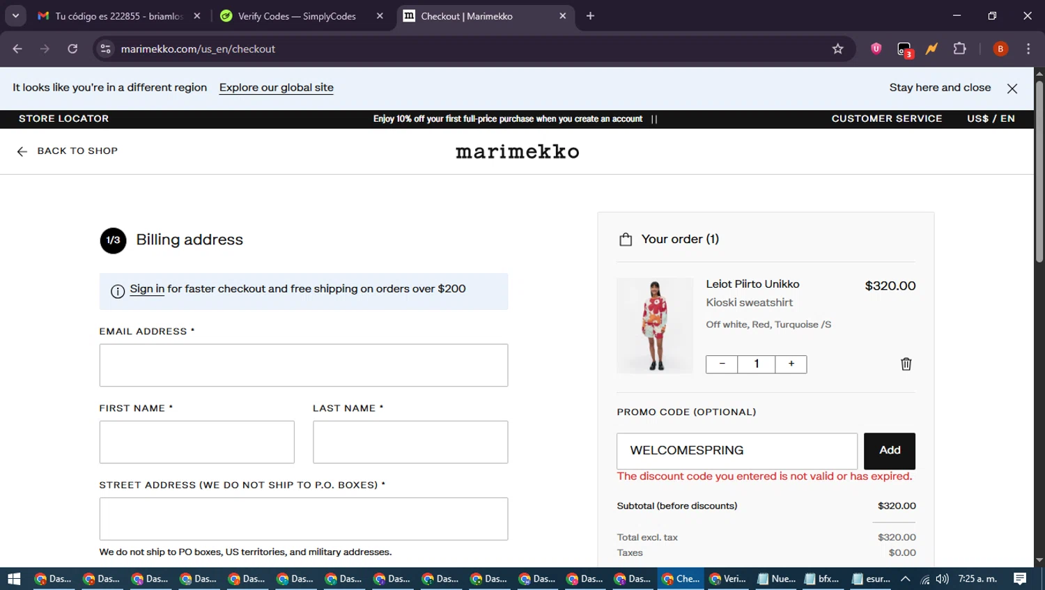Open the pink shield U extension
Viewport: 1045px width, 590px height.
(x=876, y=49)
